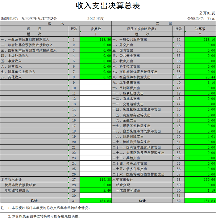Click the 项目（按功能分类） column header
The image size is (216, 220).
click(x=142, y=29)
